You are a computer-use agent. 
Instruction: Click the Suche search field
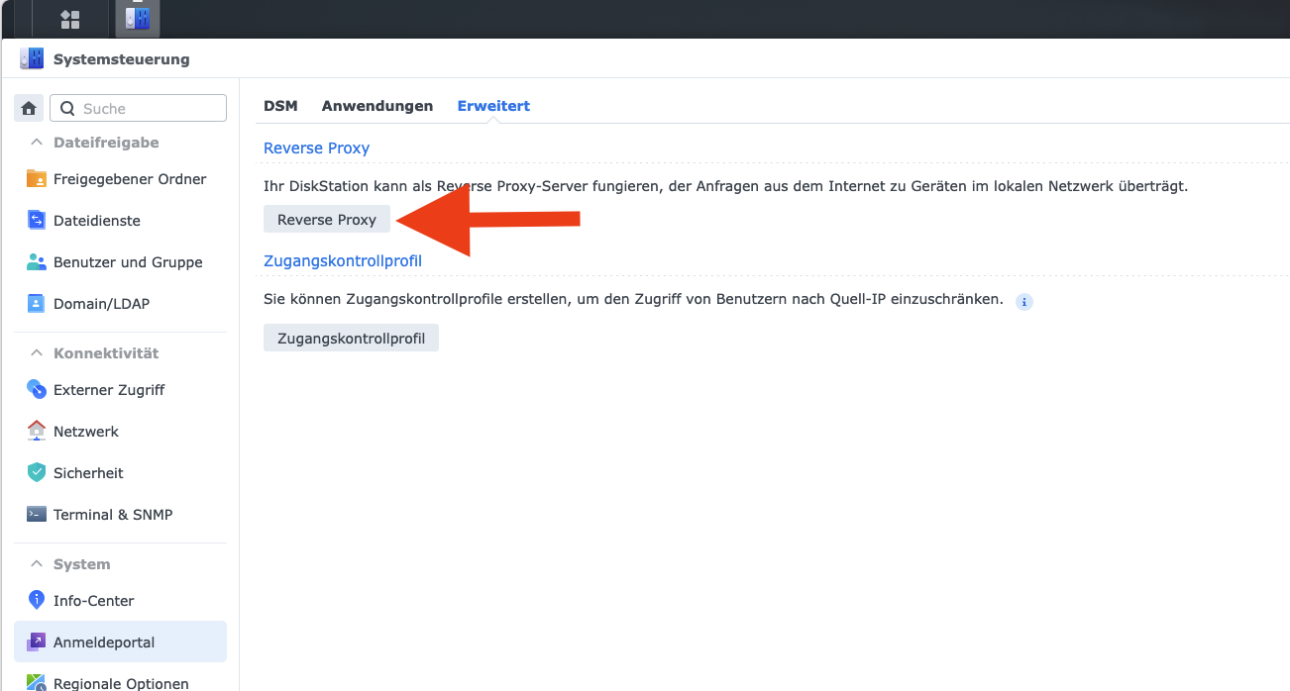pyautogui.click(x=139, y=109)
